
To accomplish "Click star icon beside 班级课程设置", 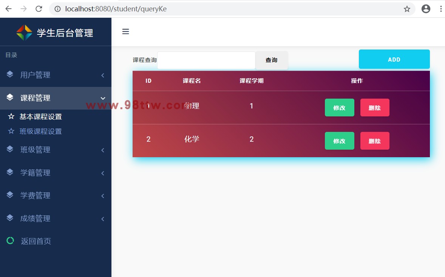I will [x=11, y=131].
